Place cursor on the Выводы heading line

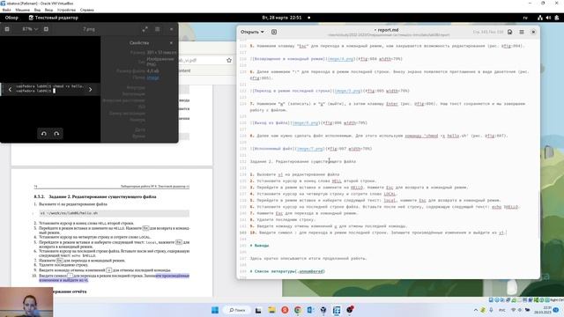click(259, 246)
